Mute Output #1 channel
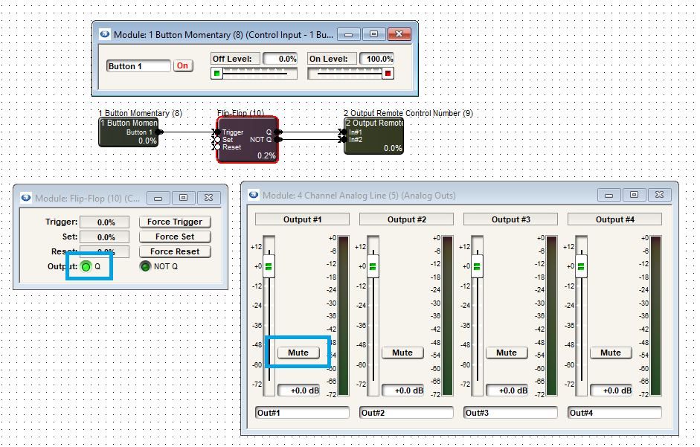 (x=298, y=353)
